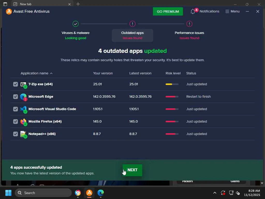Click the Outdated apps warning step icon
The height and width of the screenshot is (199, 265).
click(132, 24)
